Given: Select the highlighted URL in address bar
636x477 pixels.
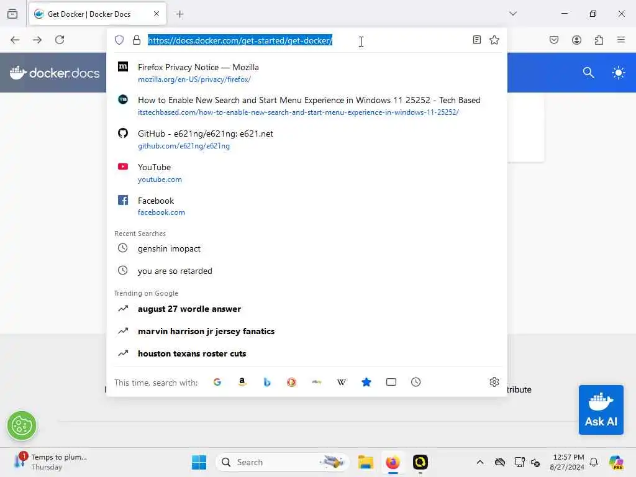Looking at the screenshot, I should (240, 40).
